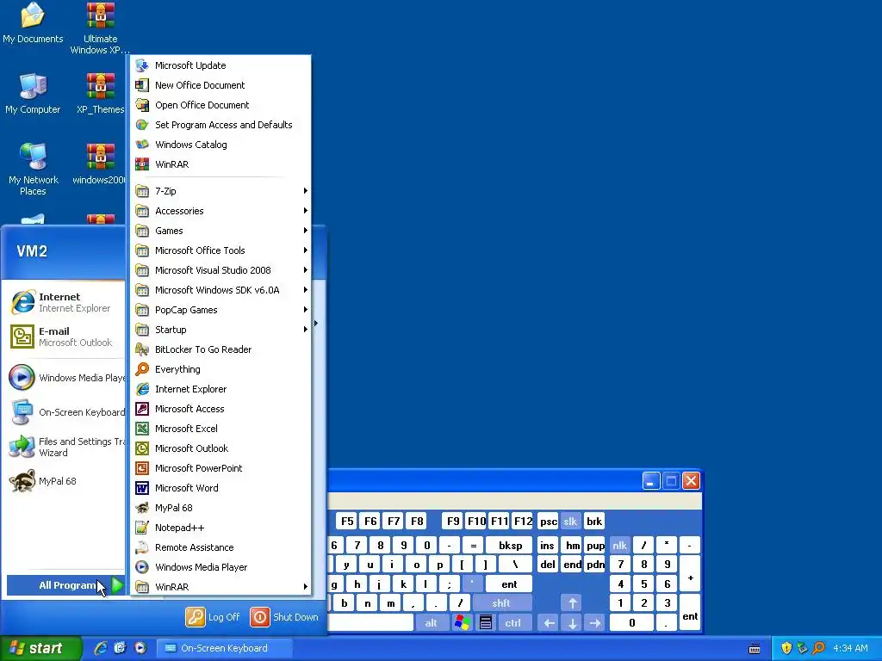The width and height of the screenshot is (882, 661).
Task: Expand Microsoft Windows SDK v6.0A submenu
Action: click(x=220, y=290)
